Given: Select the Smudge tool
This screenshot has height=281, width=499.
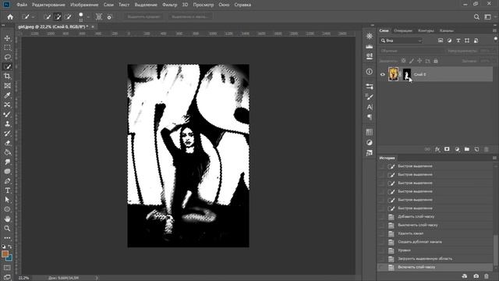Looking at the screenshot, I should point(7,162).
